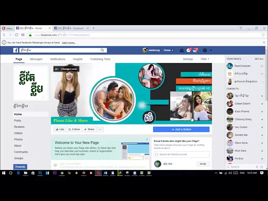This screenshot has width=268, height=201.
Task: Reload the page with the refresh icon
Action: pyautogui.click(x=17, y=35)
